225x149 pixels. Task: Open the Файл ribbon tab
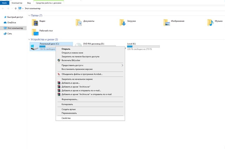[x=4, y=3]
